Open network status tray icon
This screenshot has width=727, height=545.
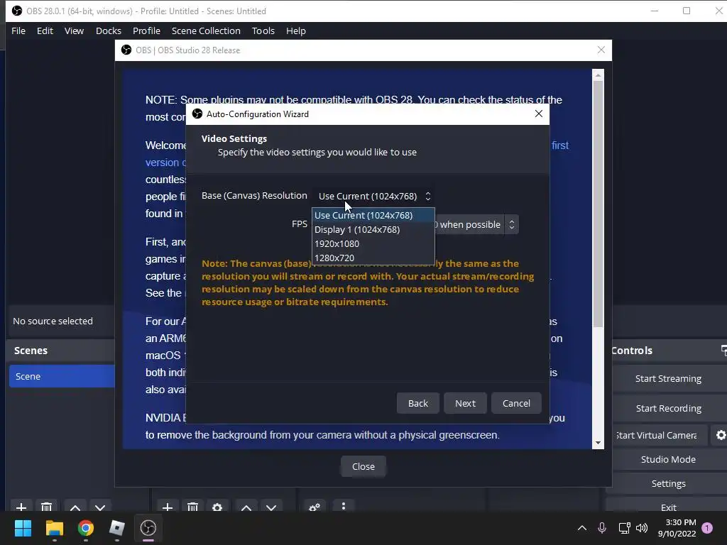coord(624,528)
